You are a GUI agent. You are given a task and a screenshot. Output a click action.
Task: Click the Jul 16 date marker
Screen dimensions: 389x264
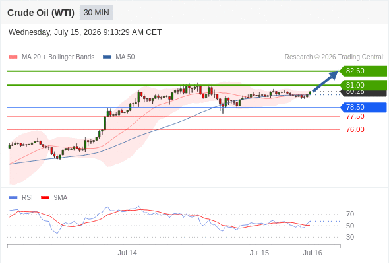[313, 253]
